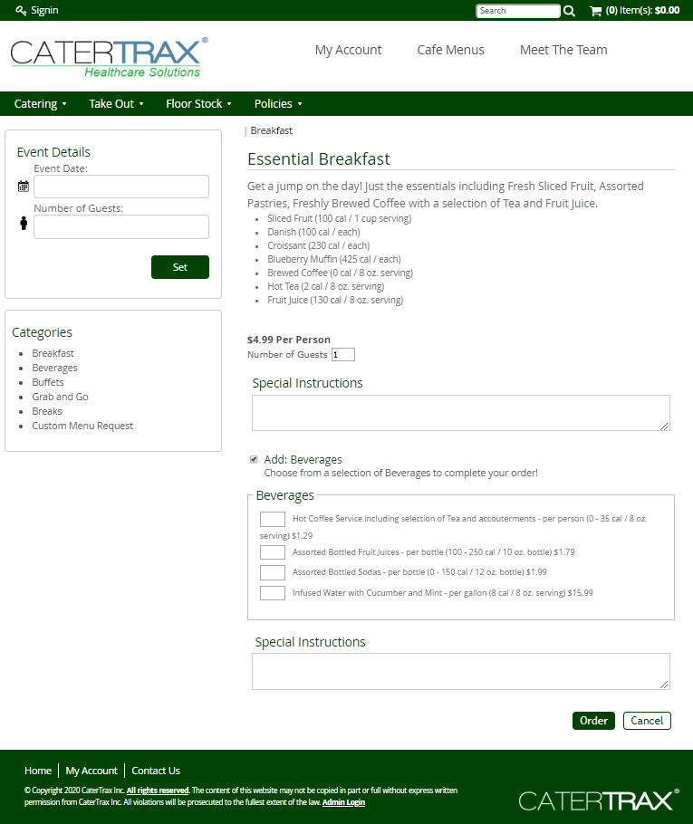Screen dimensions: 693x824
Task: Open the Event Date calendar icon
Action: coord(24,186)
